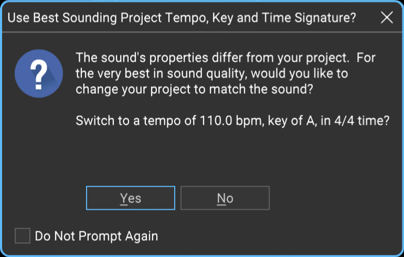Image resolution: width=404 pixels, height=257 pixels.
Task: Click the Yes button
Action: point(130,198)
